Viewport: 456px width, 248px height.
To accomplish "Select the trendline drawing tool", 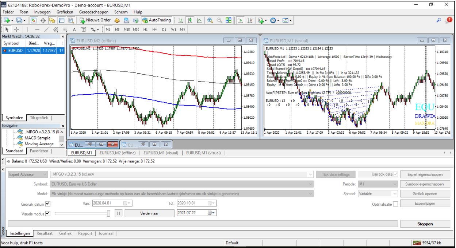I will click(x=46, y=29).
